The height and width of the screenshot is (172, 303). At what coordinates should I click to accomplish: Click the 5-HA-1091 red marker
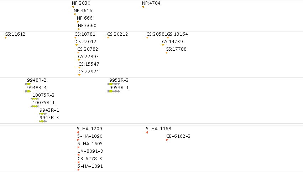point(78,170)
